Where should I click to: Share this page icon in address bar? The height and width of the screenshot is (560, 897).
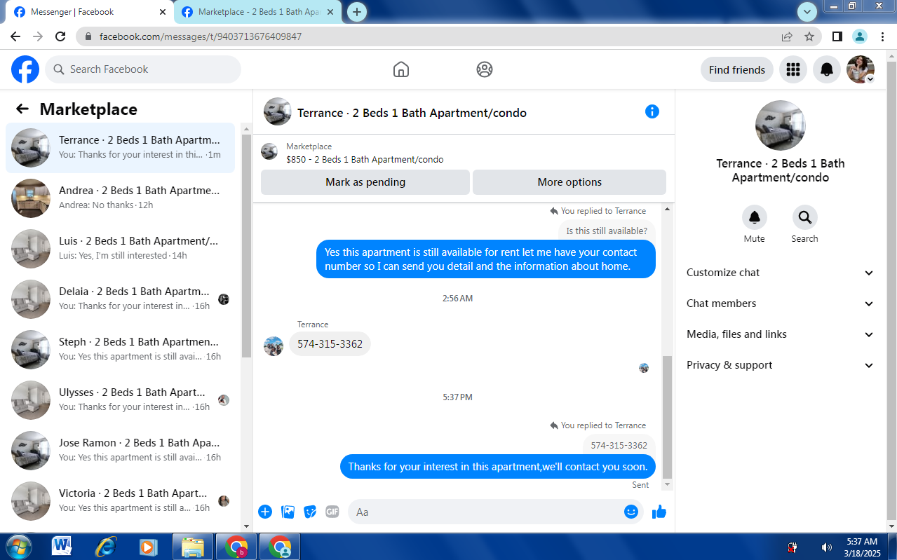[787, 36]
